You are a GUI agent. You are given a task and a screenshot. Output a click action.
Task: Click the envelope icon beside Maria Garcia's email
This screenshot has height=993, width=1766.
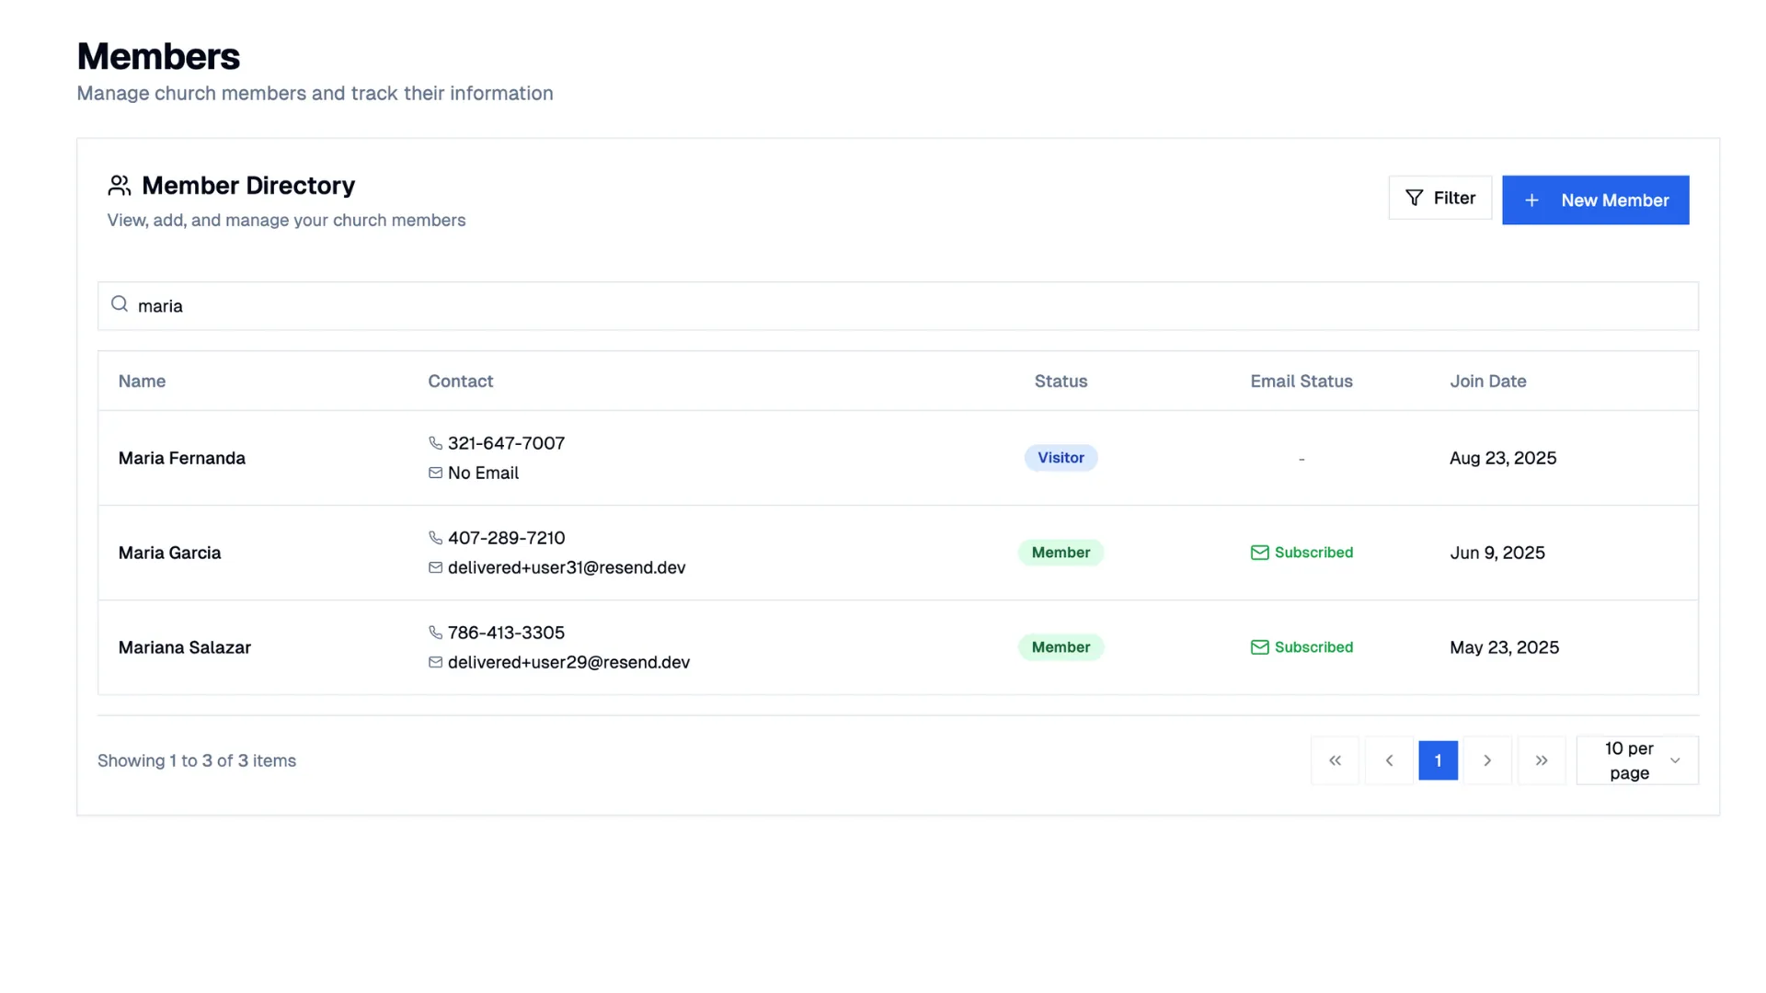click(x=436, y=567)
